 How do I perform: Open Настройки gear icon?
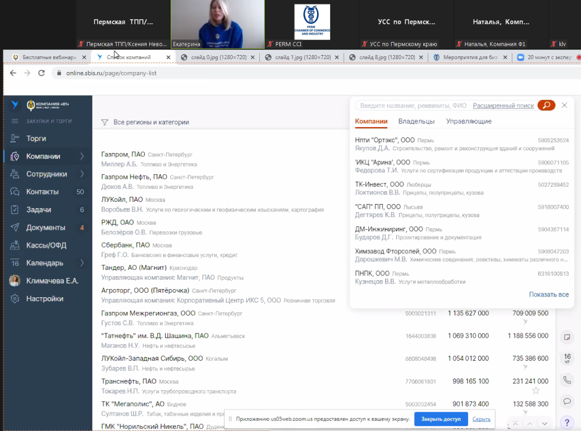click(x=15, y=298)
